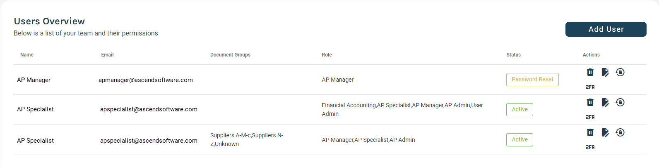The image size is (659, 167).
Task: Click the Status column header
Action: click(x=513, y=55)
